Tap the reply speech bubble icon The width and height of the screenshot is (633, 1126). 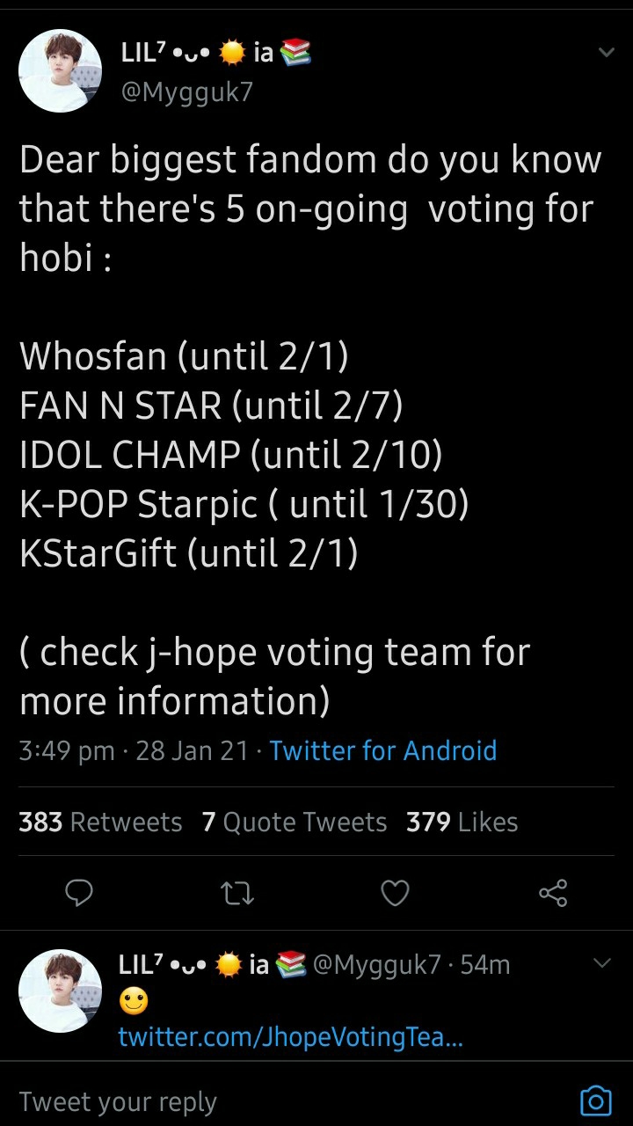tap(79, 894)
